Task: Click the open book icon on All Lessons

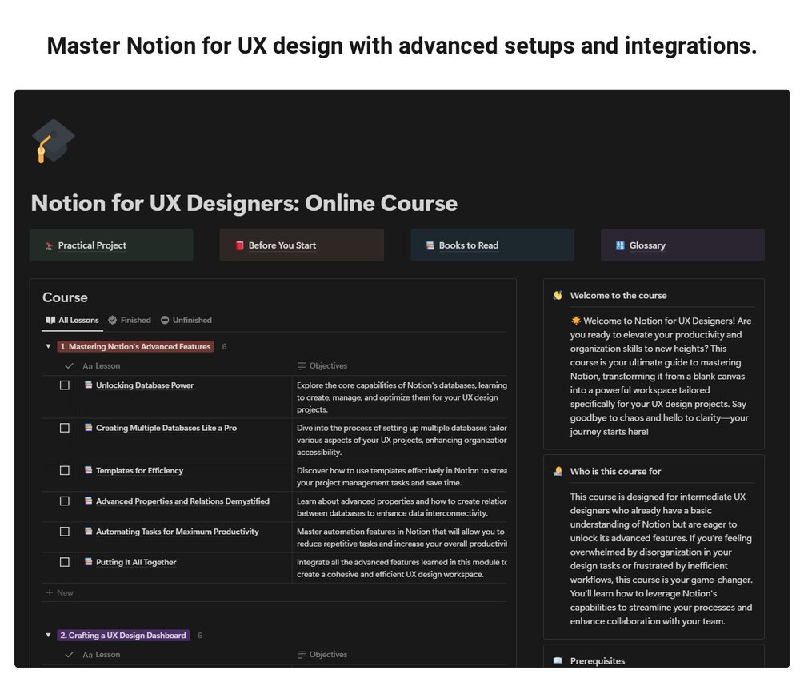Action: 50,321
